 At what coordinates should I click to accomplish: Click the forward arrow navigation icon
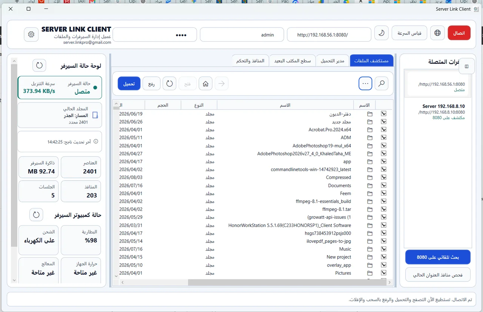point(222,83)
